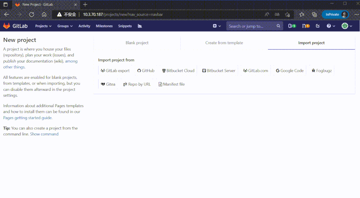
Task: Pick Fogbugz as import source
Action: point(322,71)
